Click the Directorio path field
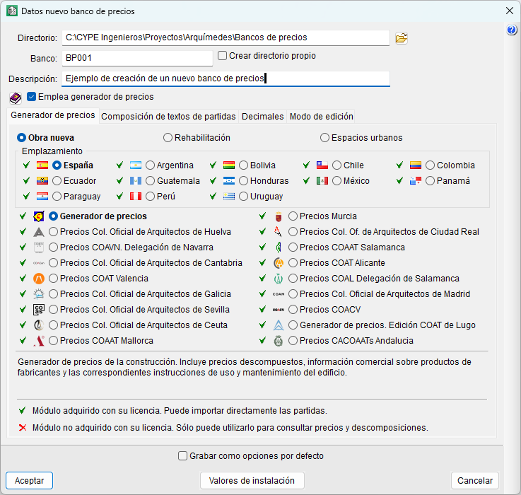521x495 pixels. pyautogui.click(x=226, y=38)
